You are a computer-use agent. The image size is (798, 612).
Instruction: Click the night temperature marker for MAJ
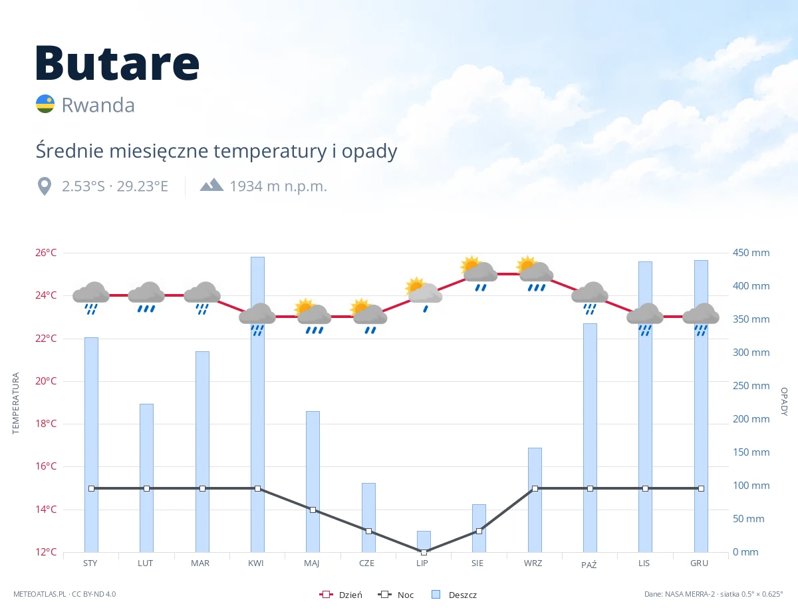pyautogui.click(x=313, y=510)
